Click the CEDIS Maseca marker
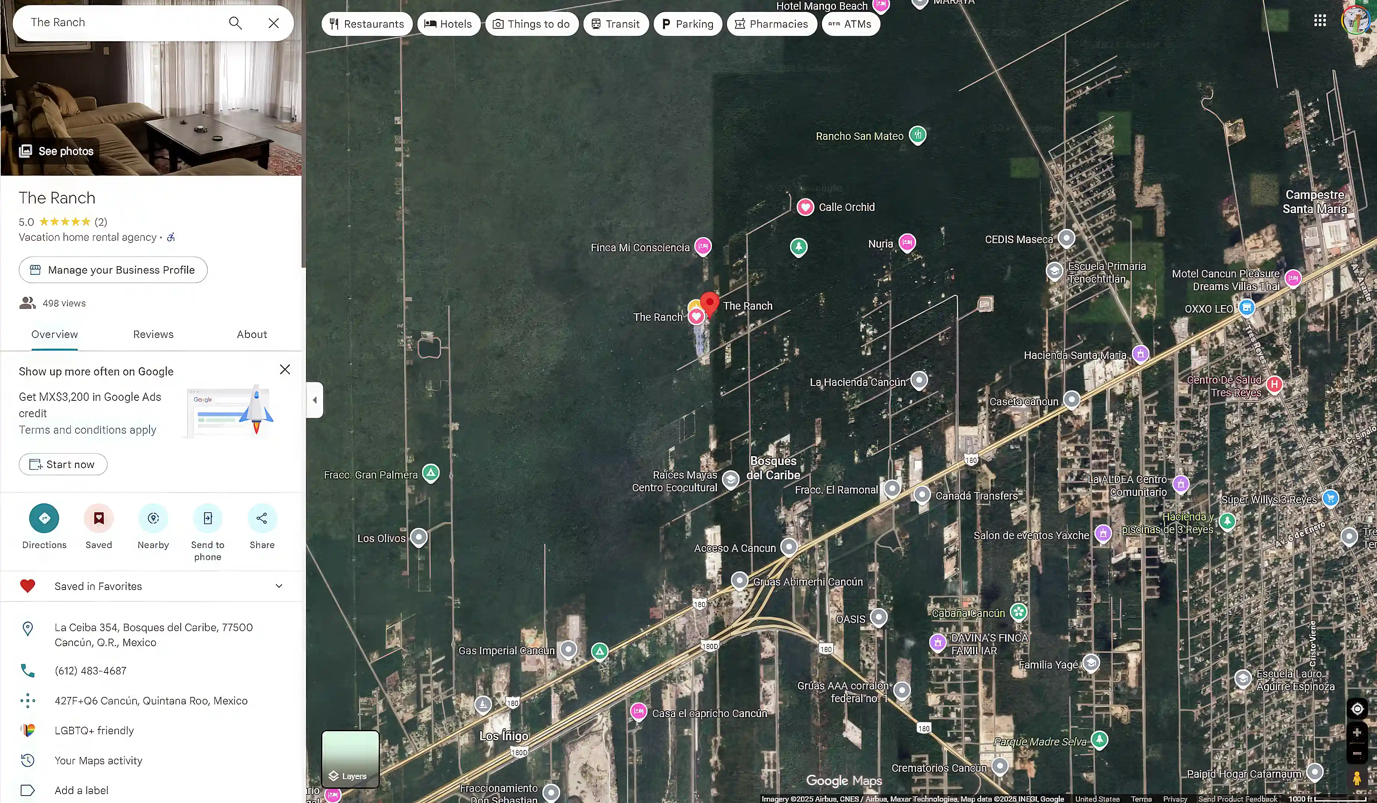Image resolution: width=1377 pixels, height=803 pixels. point(1066,239)
